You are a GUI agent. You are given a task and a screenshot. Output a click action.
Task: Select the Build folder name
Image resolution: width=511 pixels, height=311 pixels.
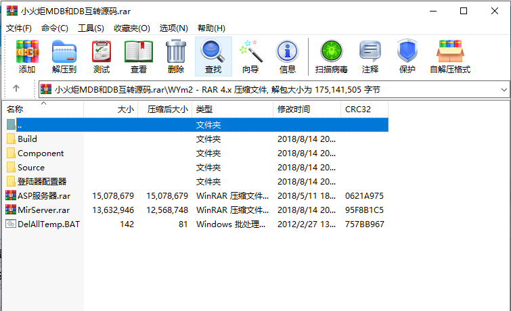pos(27,139)
